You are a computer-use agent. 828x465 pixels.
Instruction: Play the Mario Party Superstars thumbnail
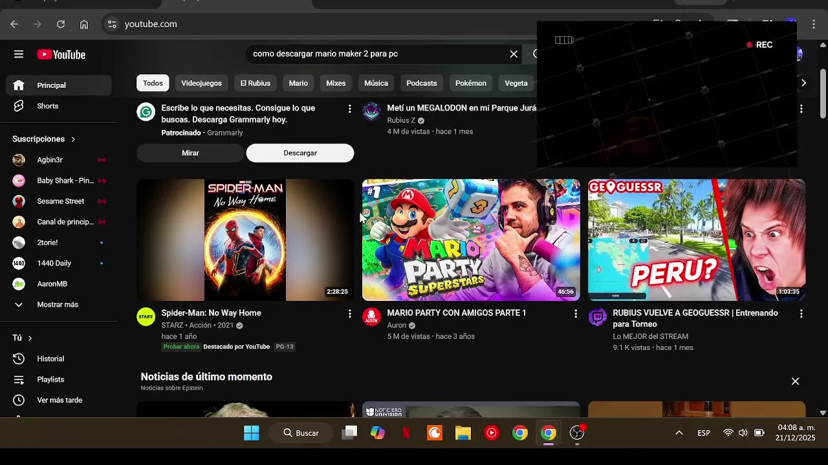point(471,240)
